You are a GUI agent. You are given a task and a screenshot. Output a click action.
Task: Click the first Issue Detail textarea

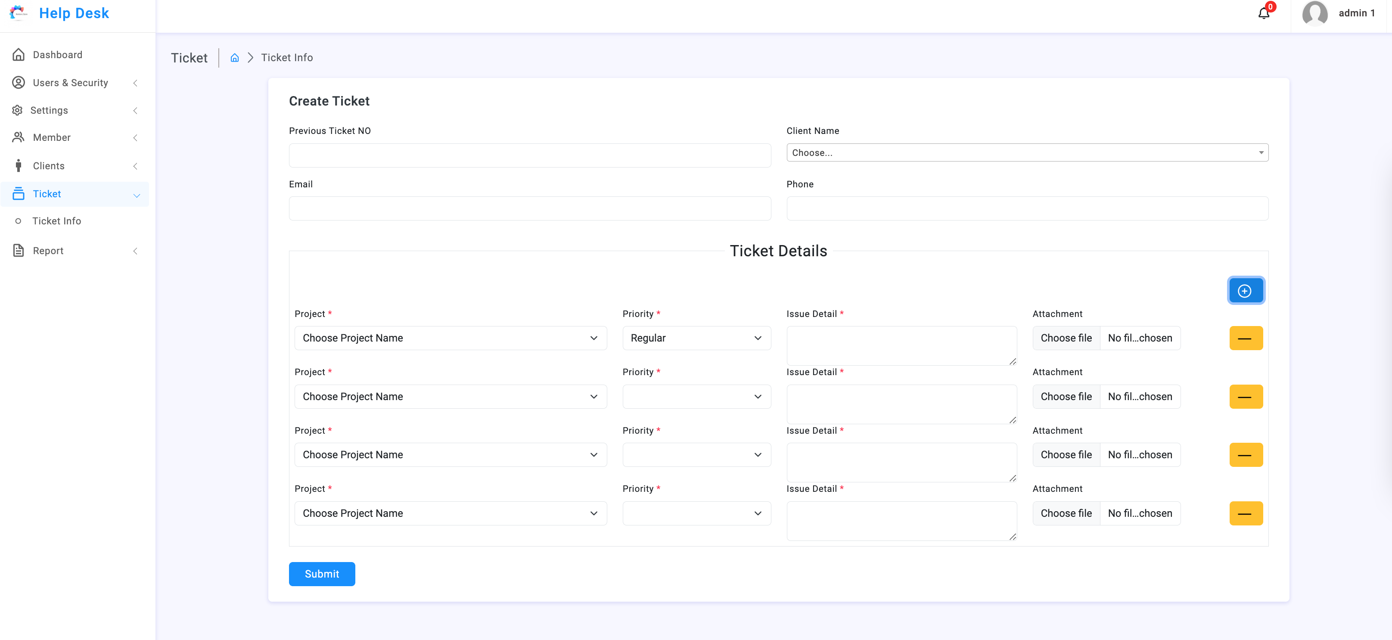click(901, 346)
